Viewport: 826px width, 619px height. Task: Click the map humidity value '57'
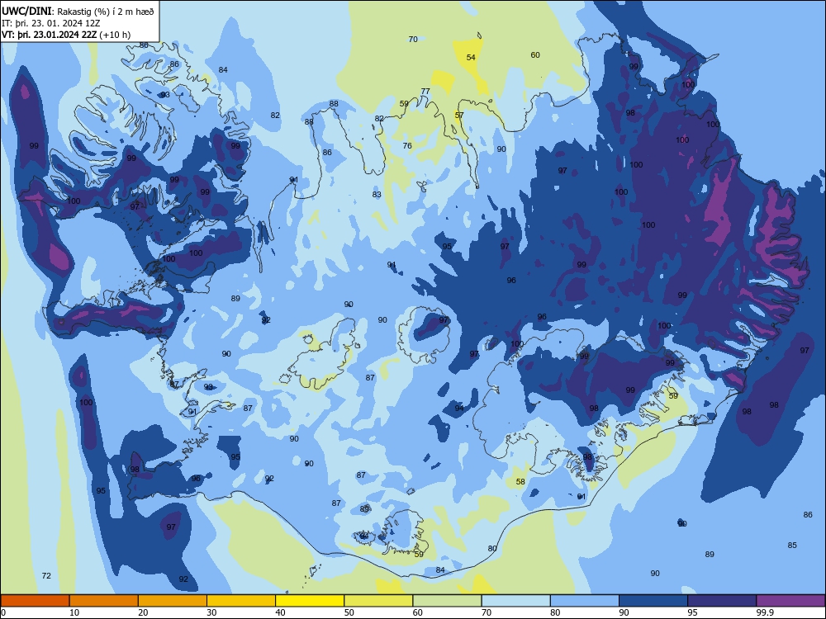(459, 116)
